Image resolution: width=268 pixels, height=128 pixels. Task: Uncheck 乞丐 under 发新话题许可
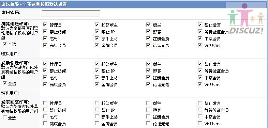tap(45, 78)
